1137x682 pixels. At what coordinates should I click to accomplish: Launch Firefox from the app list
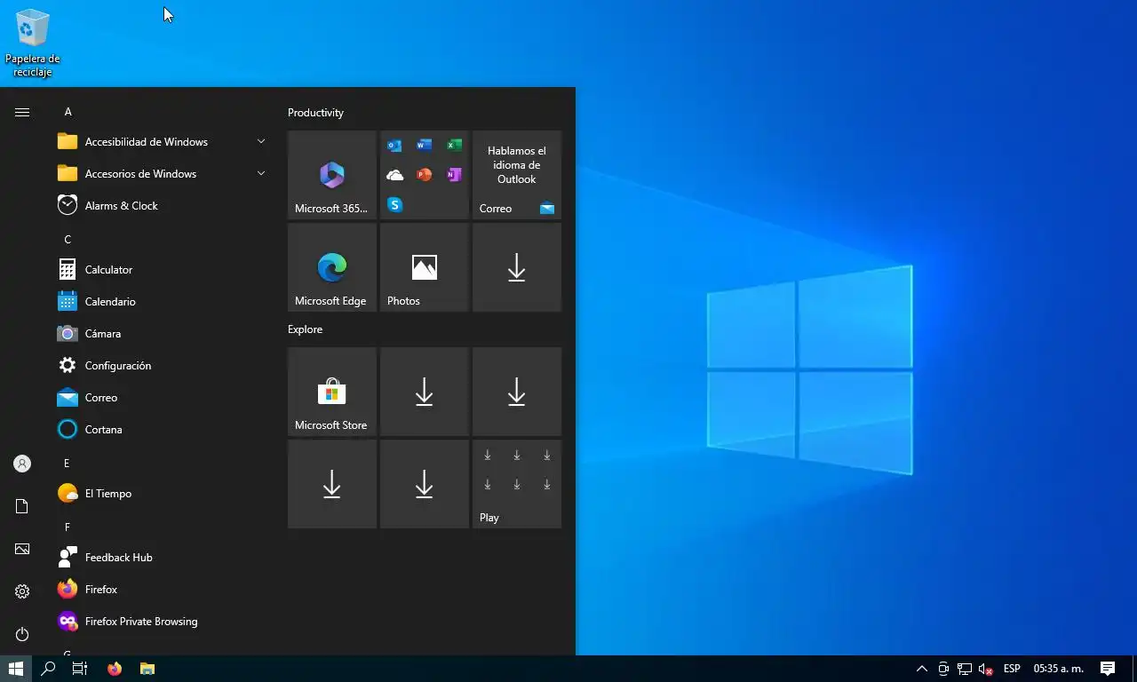(163, 589)
